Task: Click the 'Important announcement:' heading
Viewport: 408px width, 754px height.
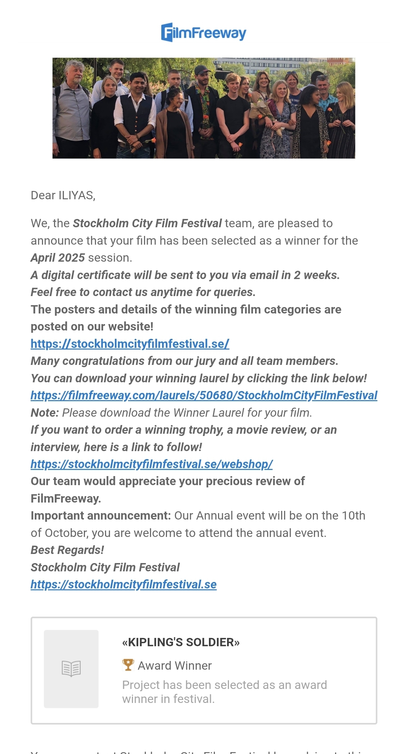Action: point(101,515)
